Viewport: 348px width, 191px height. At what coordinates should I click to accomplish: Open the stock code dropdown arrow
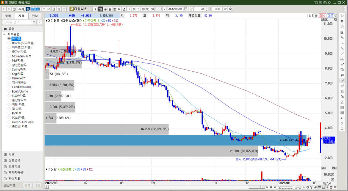point(43,9)
